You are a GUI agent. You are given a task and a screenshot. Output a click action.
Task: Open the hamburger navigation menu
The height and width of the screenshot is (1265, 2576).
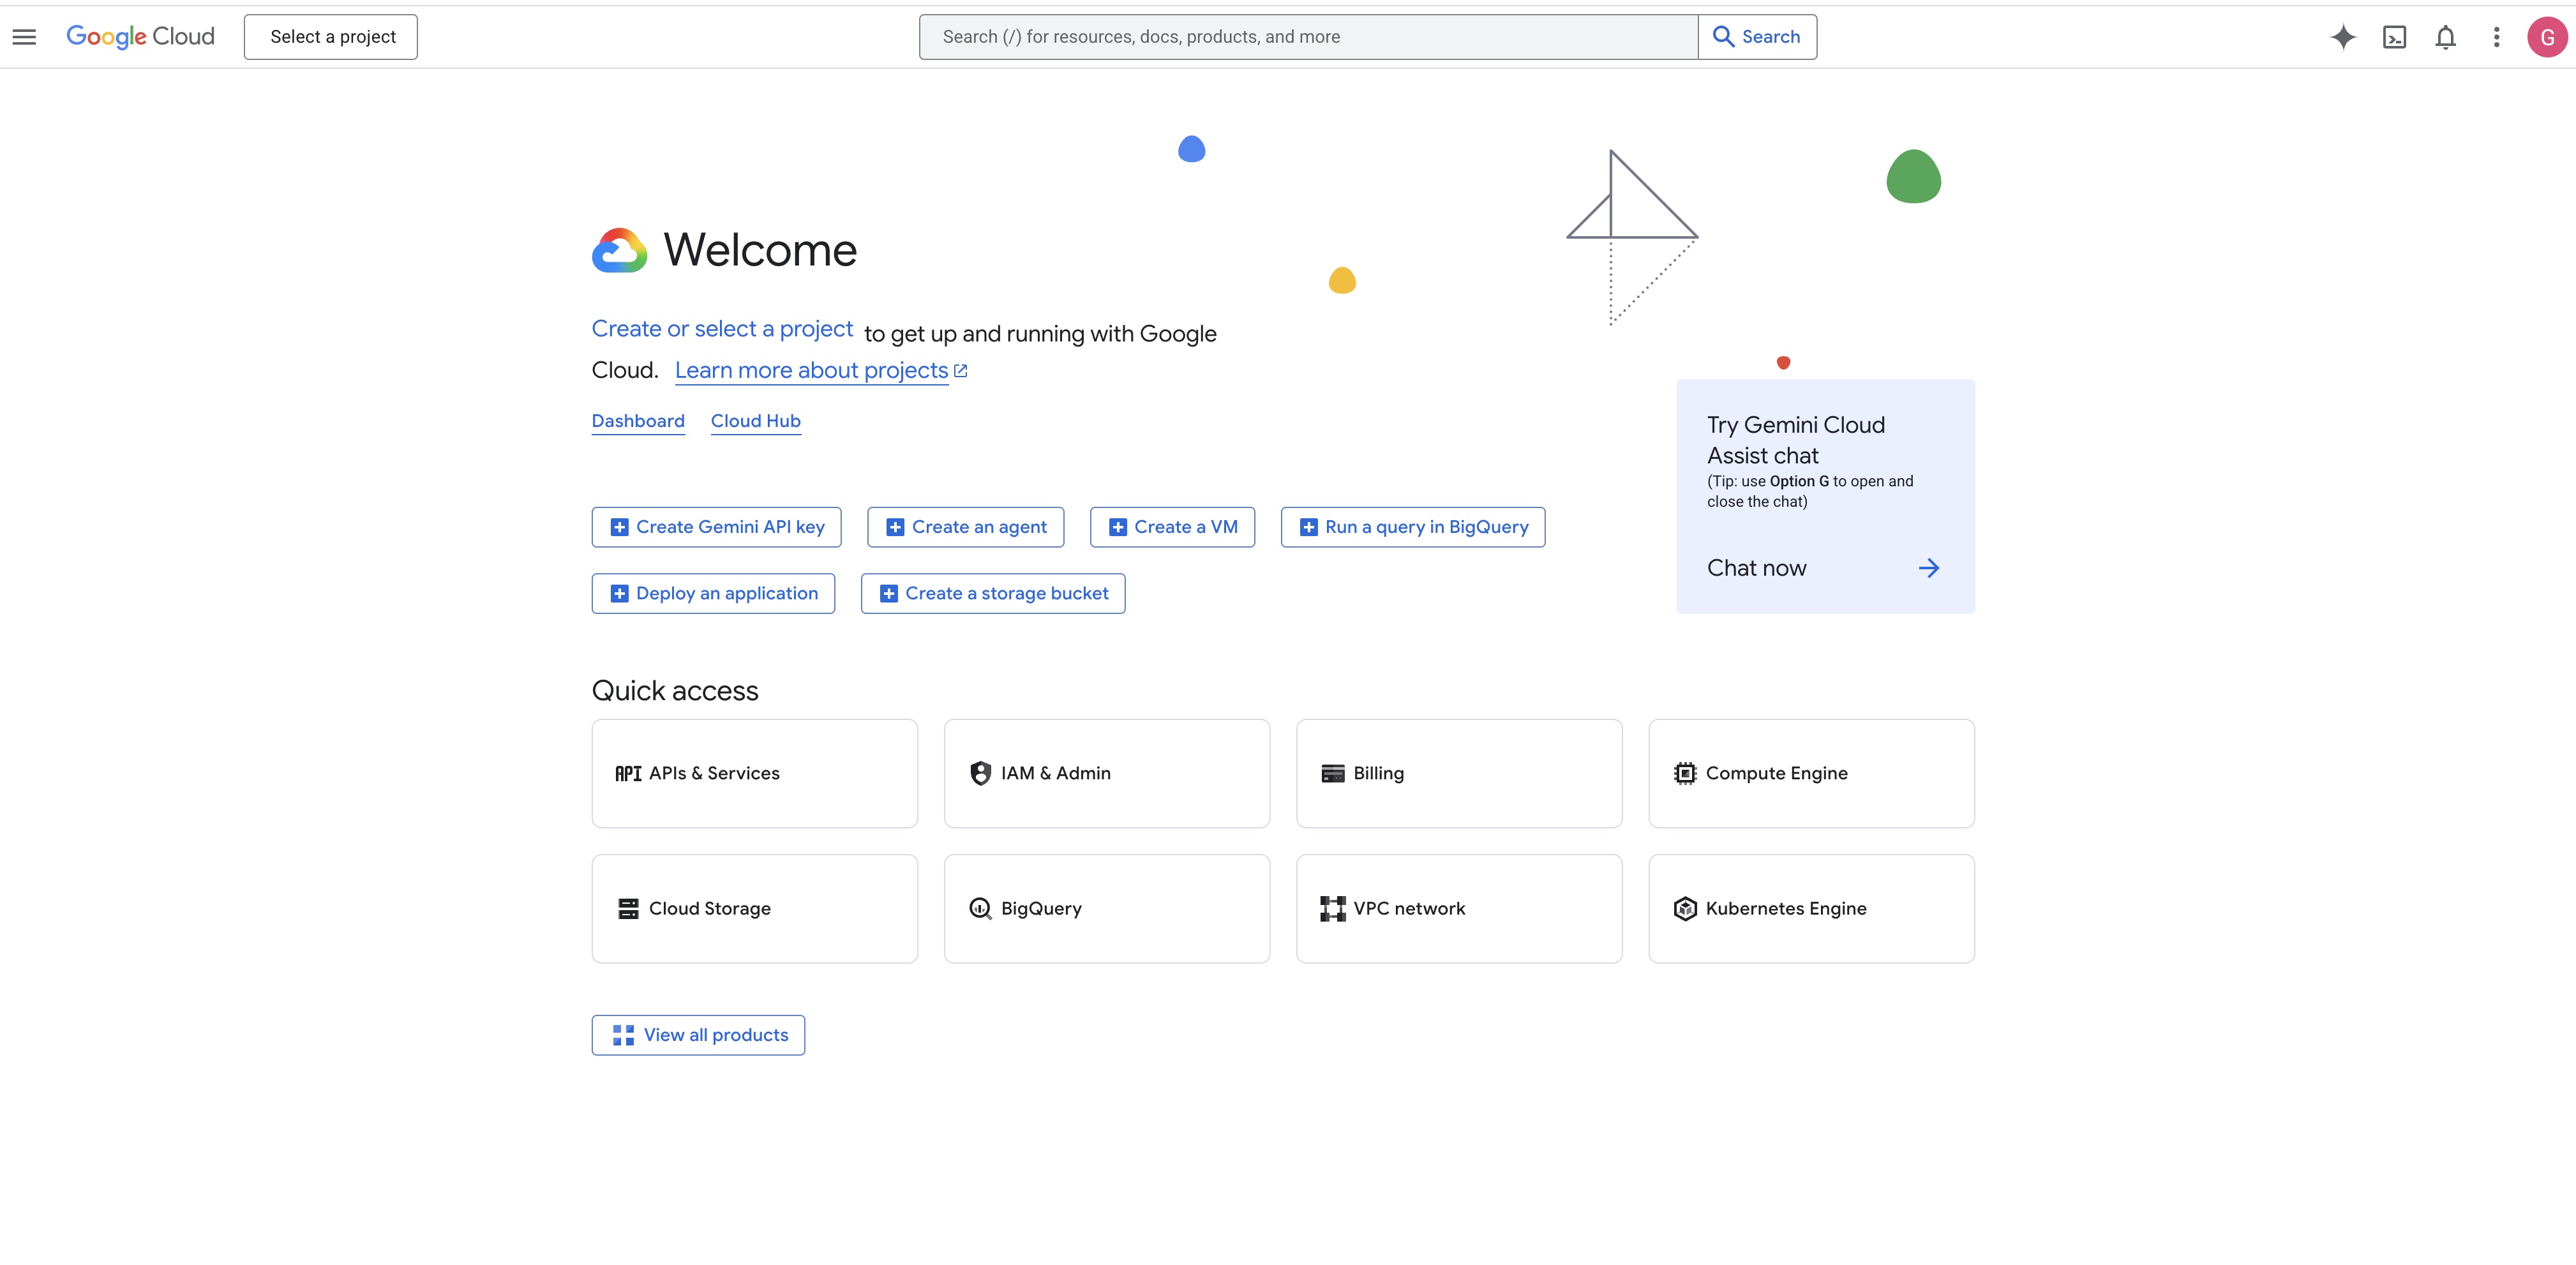pyautogui.click(x=24, y=37)
